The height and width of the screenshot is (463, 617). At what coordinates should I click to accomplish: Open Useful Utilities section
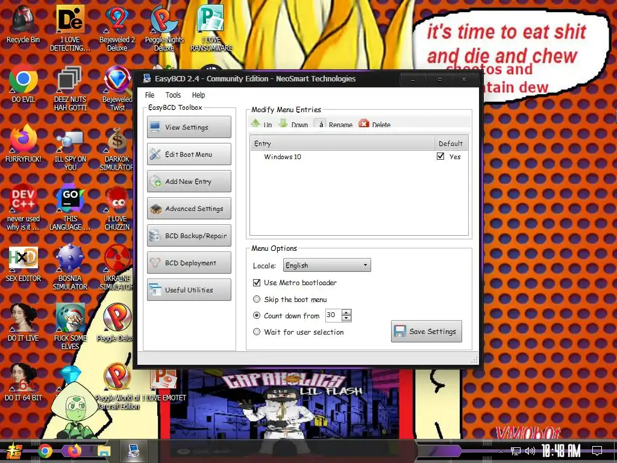point(189,290)
